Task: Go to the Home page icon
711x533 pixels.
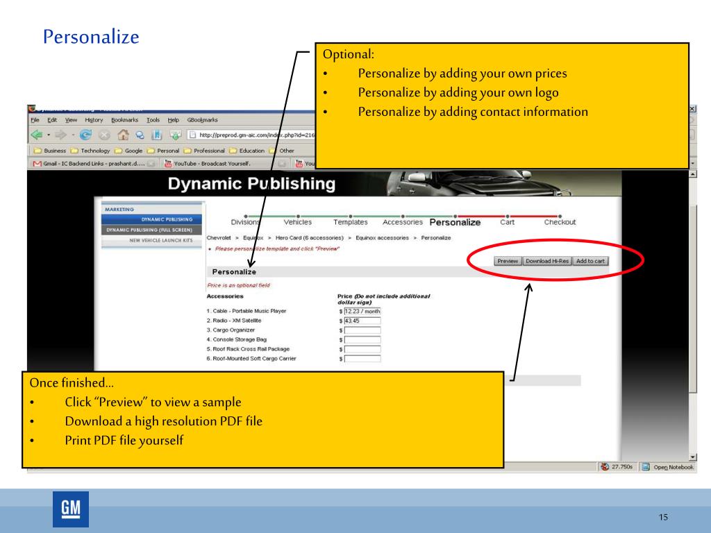Action: [x=123, y=135]
